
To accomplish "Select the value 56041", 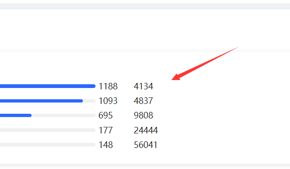I will pyautogui.click(x=145, y=145).
